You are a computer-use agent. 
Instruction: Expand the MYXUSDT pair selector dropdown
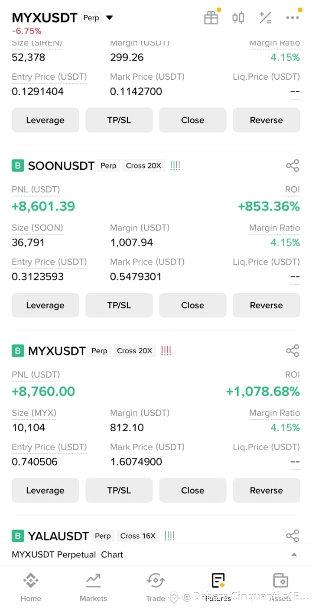pyautogui.click(x=110, y=18)
